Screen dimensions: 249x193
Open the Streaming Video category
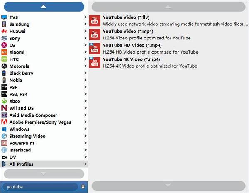(44, 136)
